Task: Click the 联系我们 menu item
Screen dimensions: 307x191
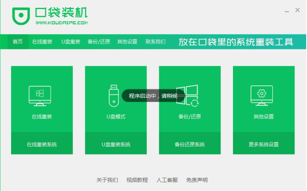Action: click(x=156, y=41)
